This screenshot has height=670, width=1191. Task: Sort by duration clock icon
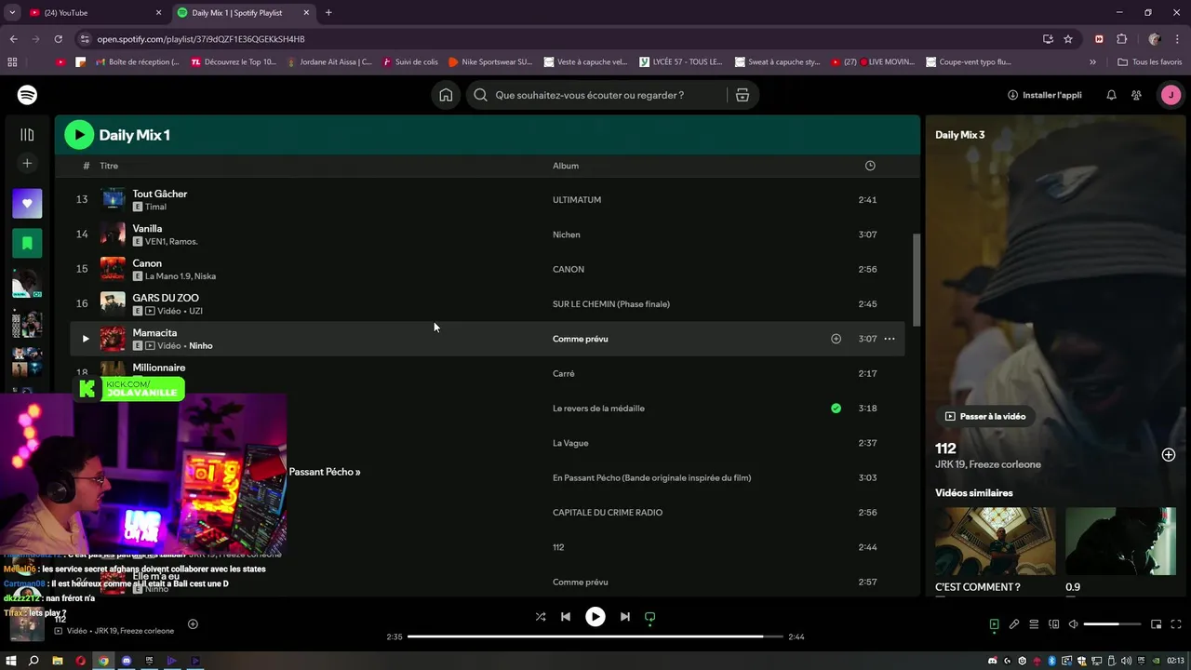click(870, 166)
